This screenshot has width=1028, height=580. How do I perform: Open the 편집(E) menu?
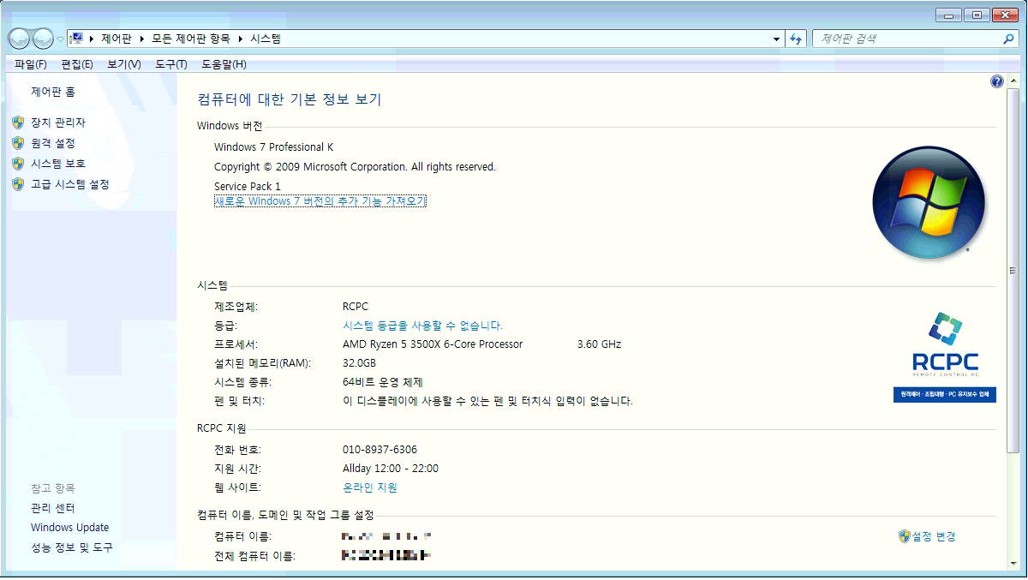tap(77, 64)
